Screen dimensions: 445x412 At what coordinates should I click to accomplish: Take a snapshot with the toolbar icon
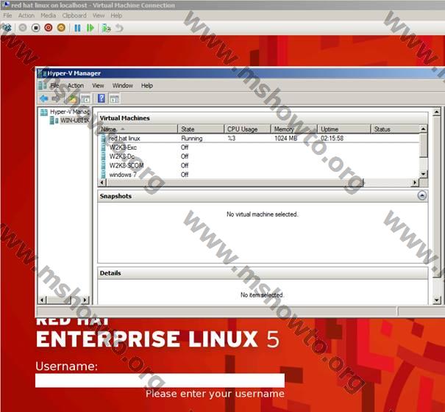coord(107,28)
